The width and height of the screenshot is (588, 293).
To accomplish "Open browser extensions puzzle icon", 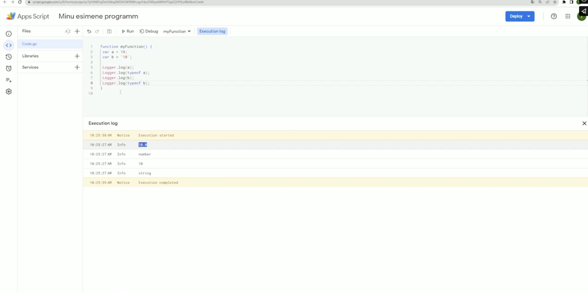I will [564, 2].
